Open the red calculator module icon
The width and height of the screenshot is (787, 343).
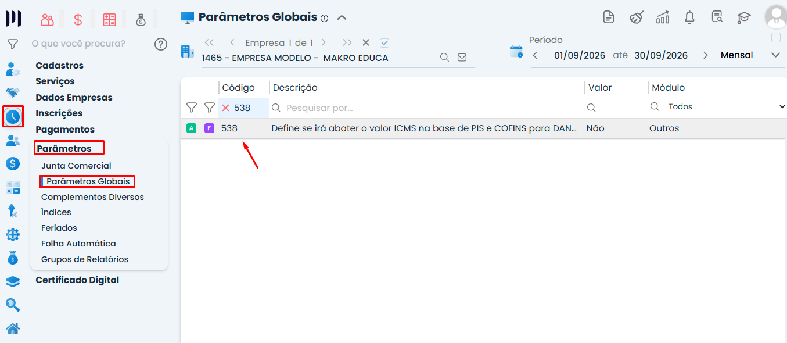click(109, 20)
